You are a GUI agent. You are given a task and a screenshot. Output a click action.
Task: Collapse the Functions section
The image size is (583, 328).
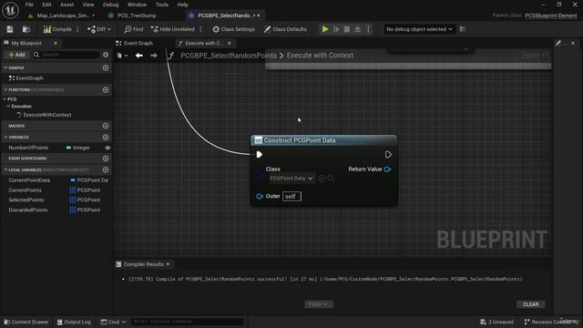coord(5,89)
